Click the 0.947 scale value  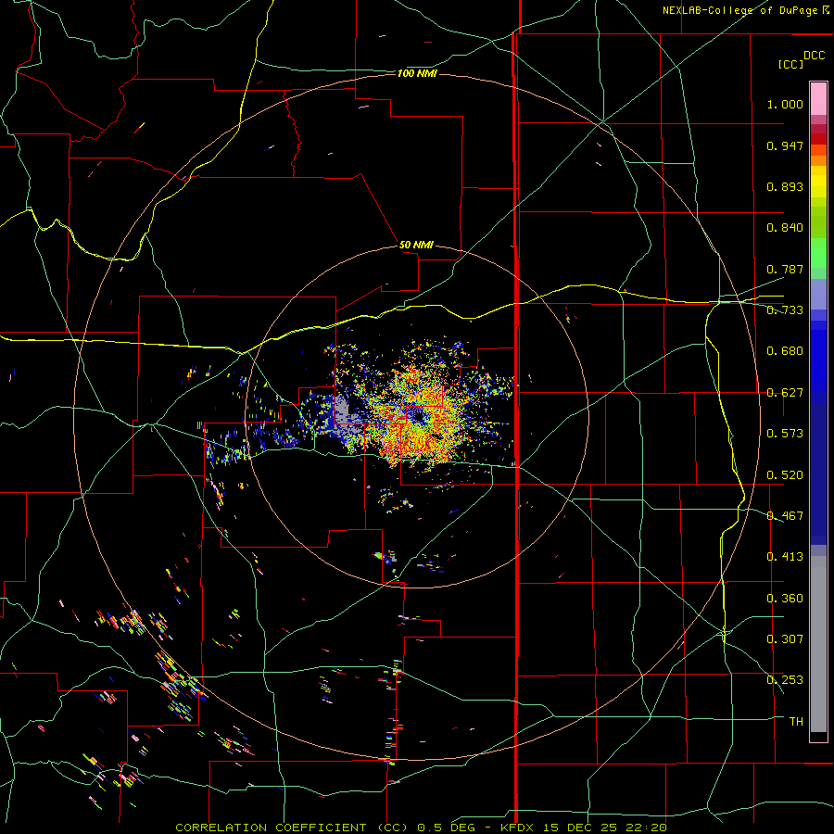click(x=785, y=145)
